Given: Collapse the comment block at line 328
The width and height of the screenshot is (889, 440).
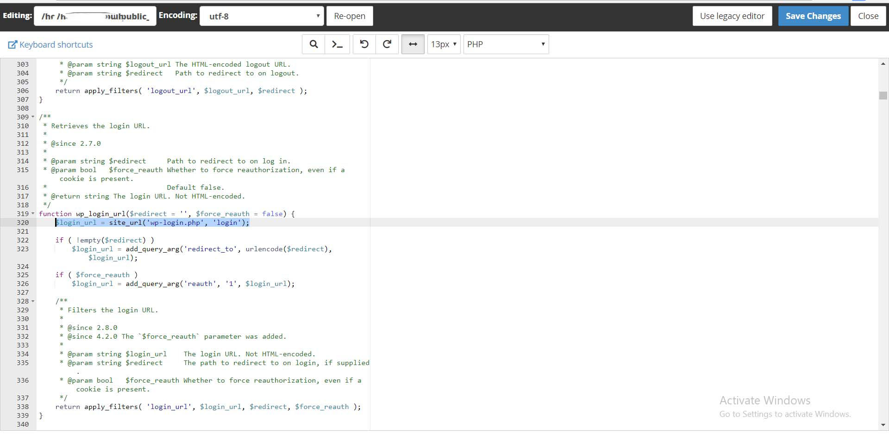Looking at the screenshot, I should pyautogui.click(x=33, y=301).
